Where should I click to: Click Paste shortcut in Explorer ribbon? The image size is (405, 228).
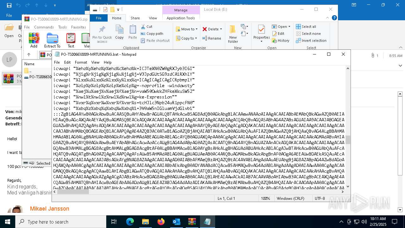point(155,41)
